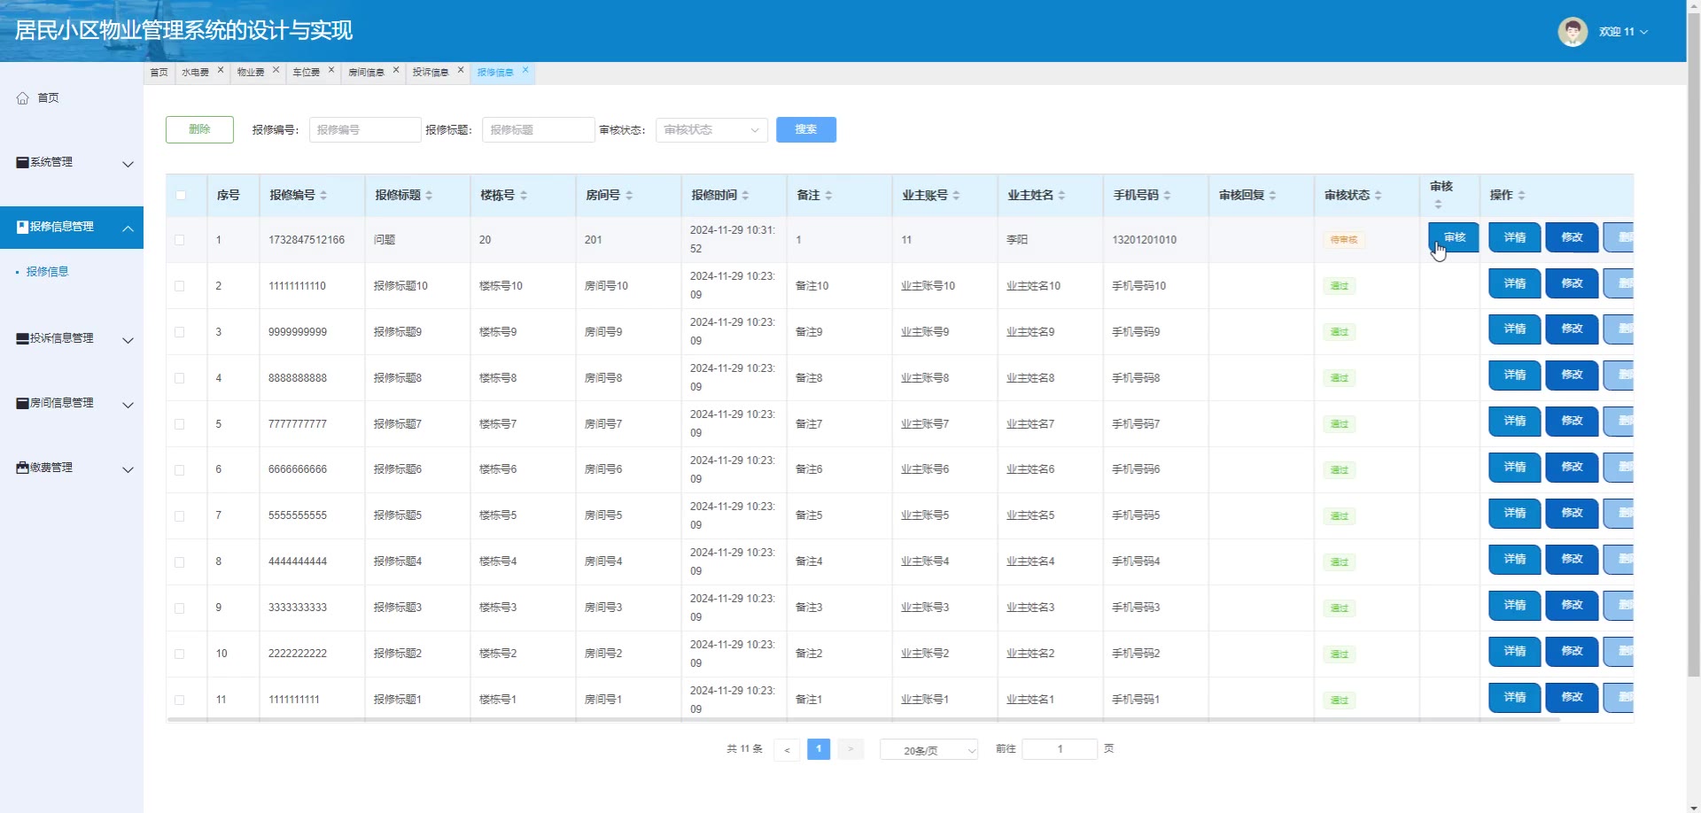Select the checkbox for row 5
1701x813 pixels.
point(180,424)
